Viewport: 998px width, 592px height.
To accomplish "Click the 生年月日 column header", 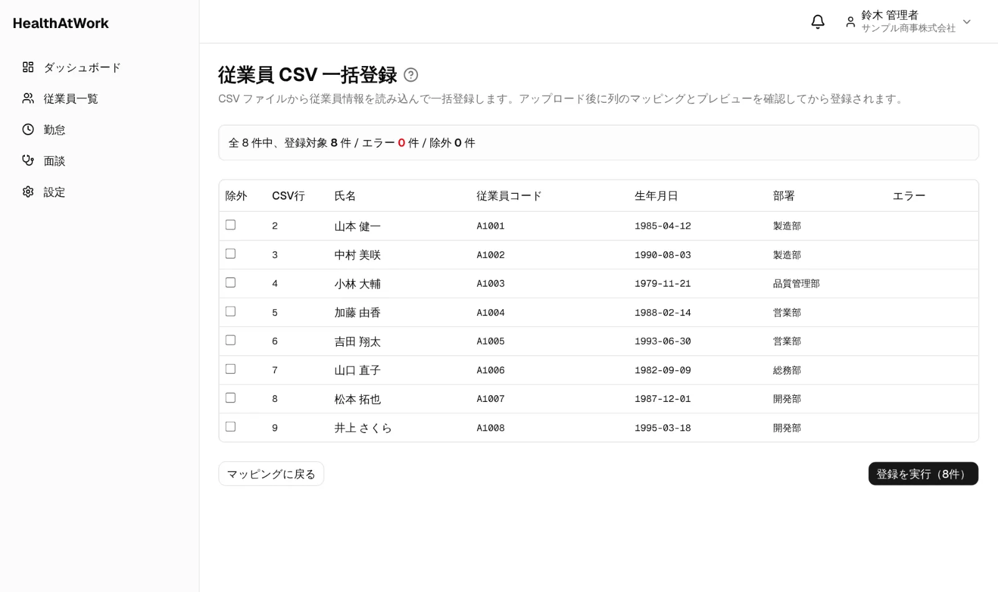I will 656,196.
